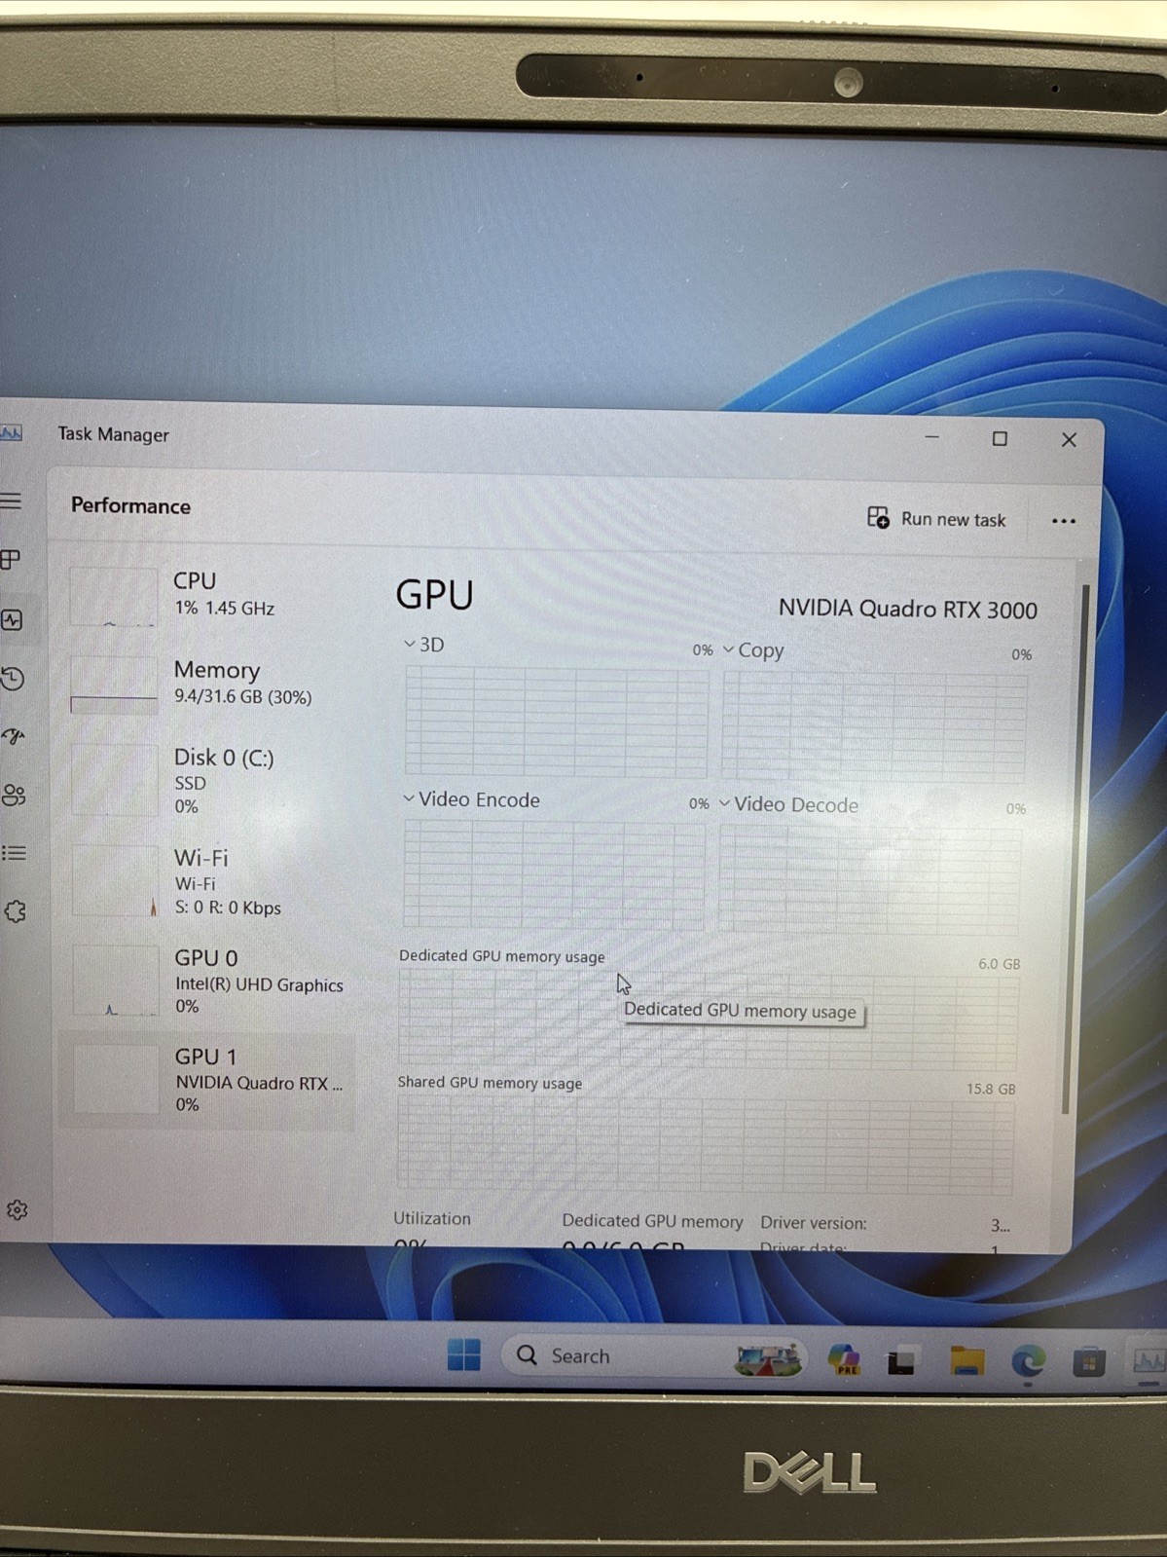Click Run new task button

936,519
